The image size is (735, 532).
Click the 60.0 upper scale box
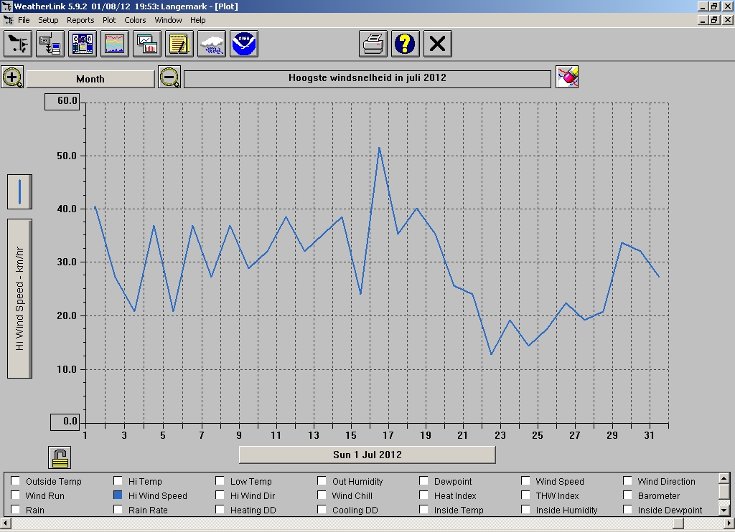tap(62, 102)
